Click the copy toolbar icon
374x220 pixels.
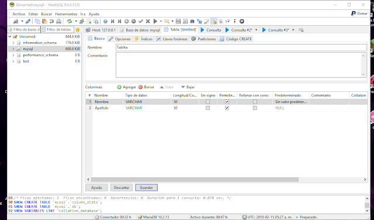[x=37, y=21]
